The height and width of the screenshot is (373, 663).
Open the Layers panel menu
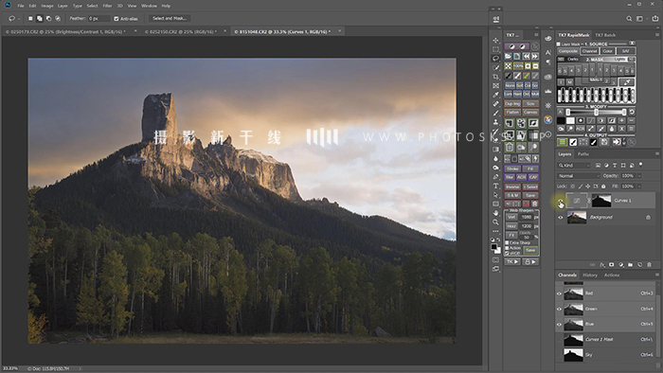tap(657, 154)
